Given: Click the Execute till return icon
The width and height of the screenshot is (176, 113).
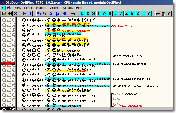Looking at the screenshot, I should click(x=64, y=14).
